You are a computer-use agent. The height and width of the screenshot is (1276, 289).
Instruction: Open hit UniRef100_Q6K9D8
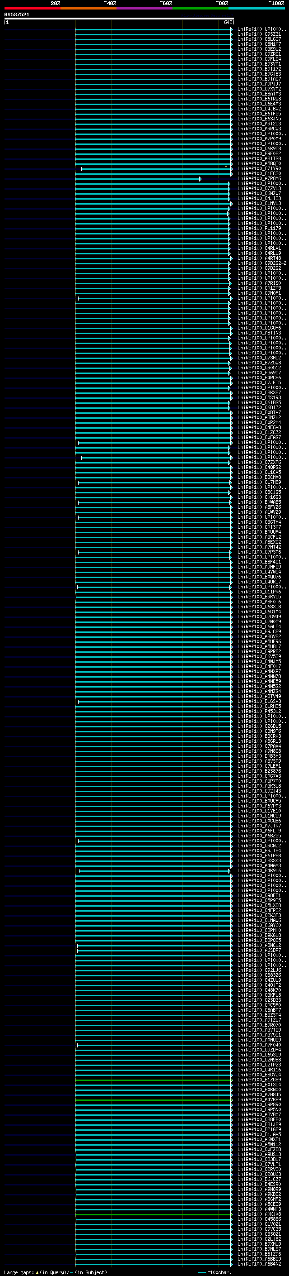tap(259, 148)
